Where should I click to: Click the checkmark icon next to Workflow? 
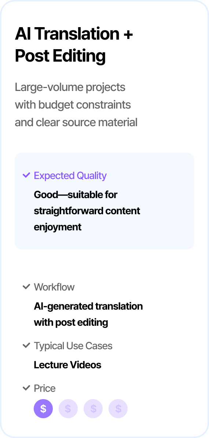26,286
